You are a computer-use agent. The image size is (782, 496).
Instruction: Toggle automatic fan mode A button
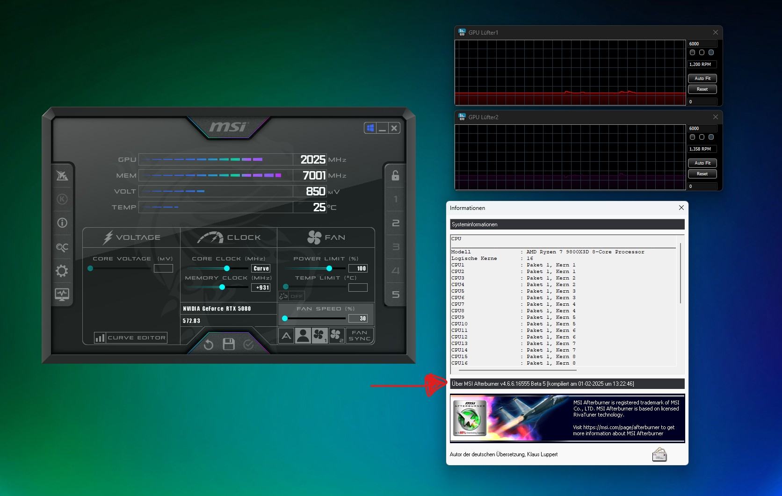[286, 336]
